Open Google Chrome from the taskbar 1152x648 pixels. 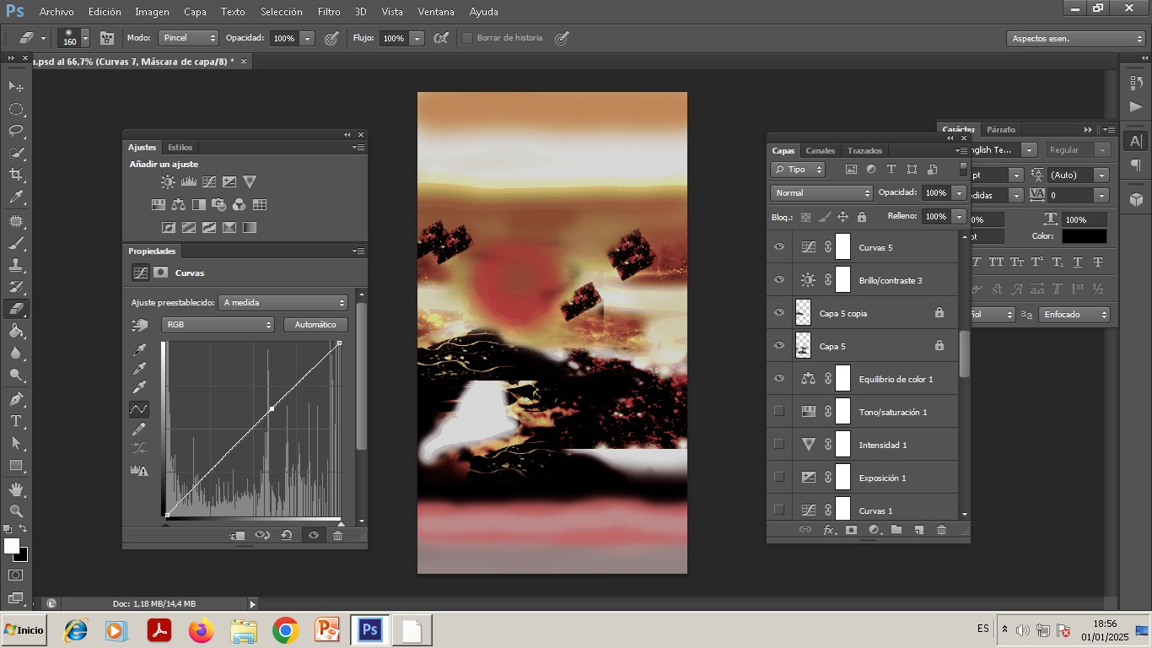point(286,630)
